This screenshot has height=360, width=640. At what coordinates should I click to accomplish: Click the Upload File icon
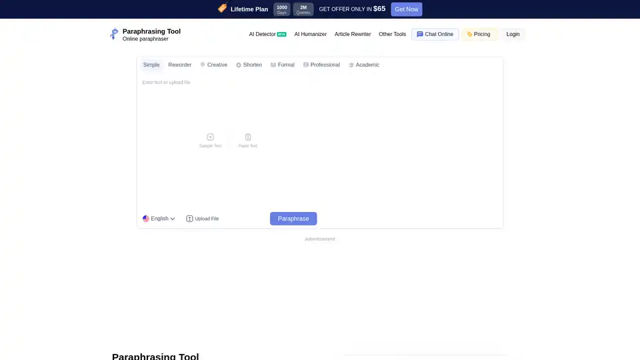point(189,219)
